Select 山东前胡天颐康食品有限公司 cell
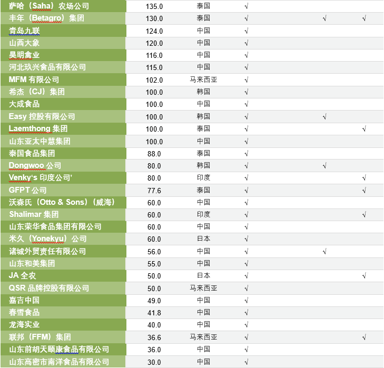This screenshot has height=368, width=384. [63, 350]
